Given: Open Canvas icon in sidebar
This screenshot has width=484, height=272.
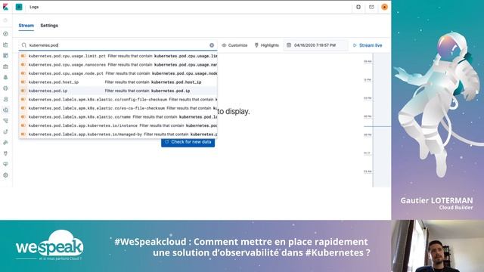Looking at the screenshot, I should pyautogui.click(x=5, y=66).
